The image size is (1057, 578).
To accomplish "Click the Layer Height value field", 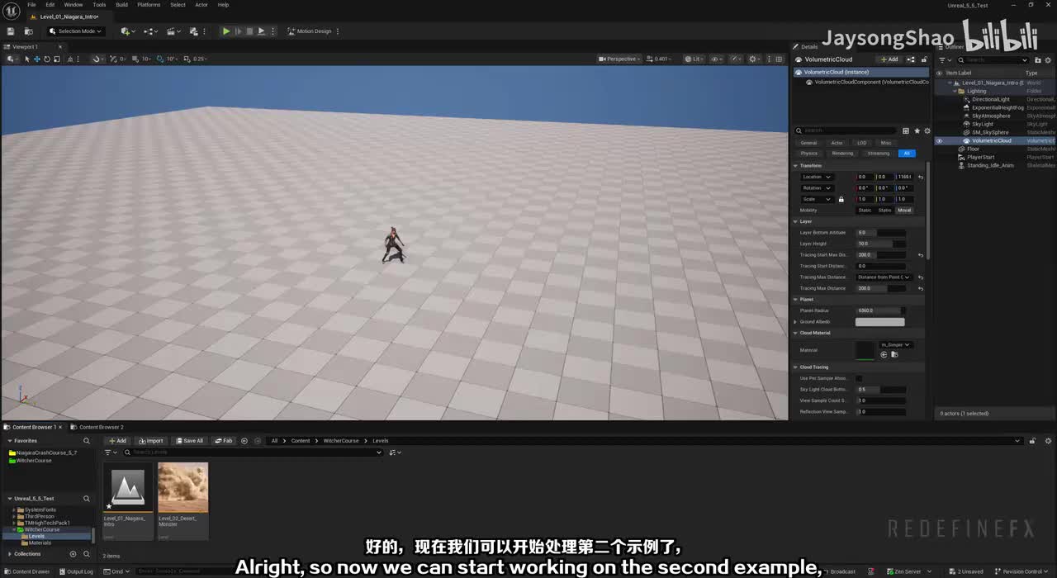I will pyautogui.click(x=880, y=244).
